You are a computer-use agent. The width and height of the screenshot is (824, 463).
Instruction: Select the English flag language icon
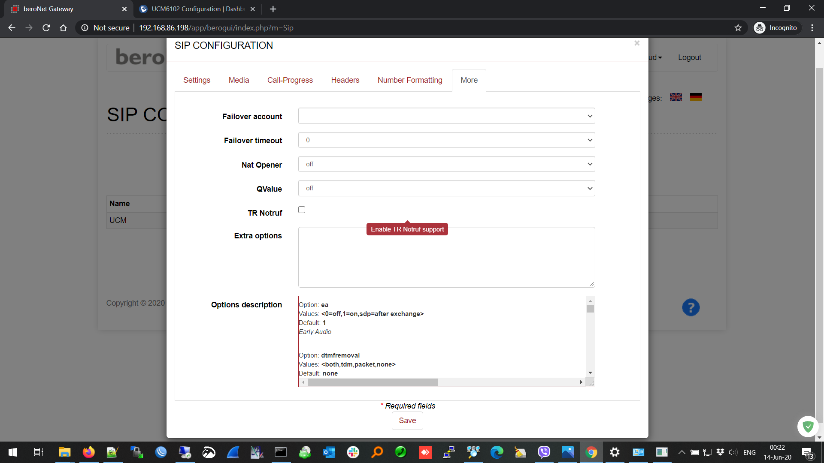pos(676,97)
